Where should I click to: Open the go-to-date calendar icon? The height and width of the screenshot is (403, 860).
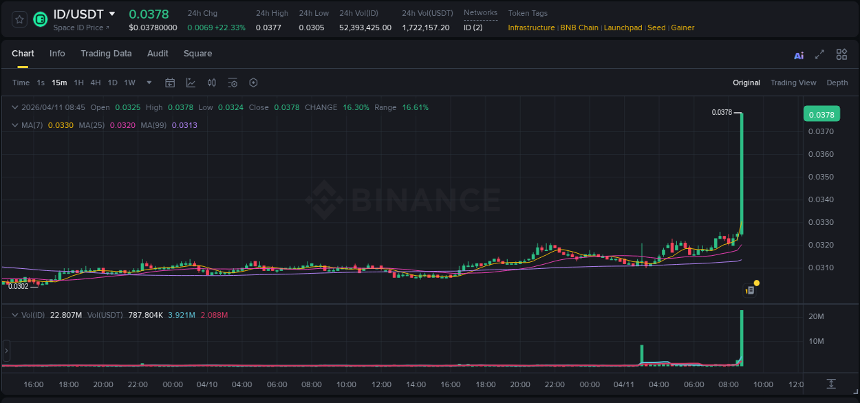click(x=170, y=83)
